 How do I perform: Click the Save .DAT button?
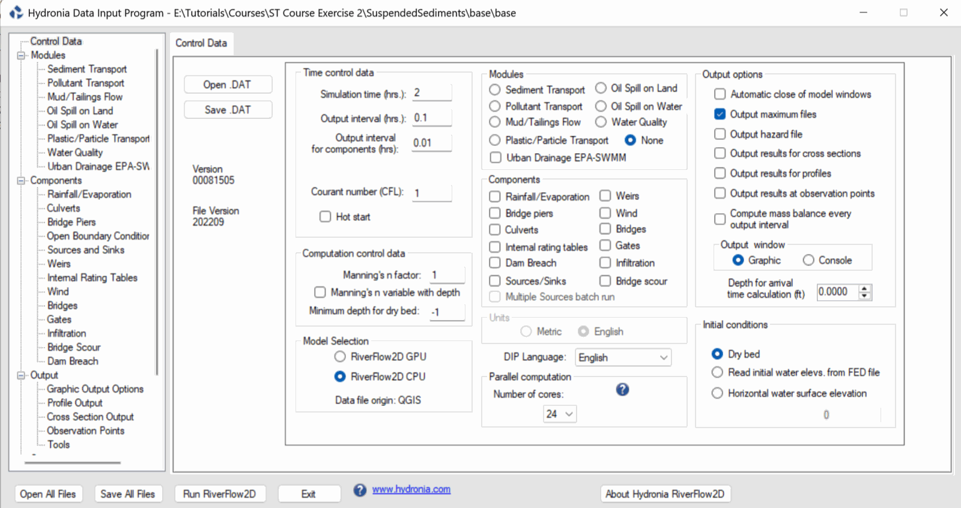[228, 110]
